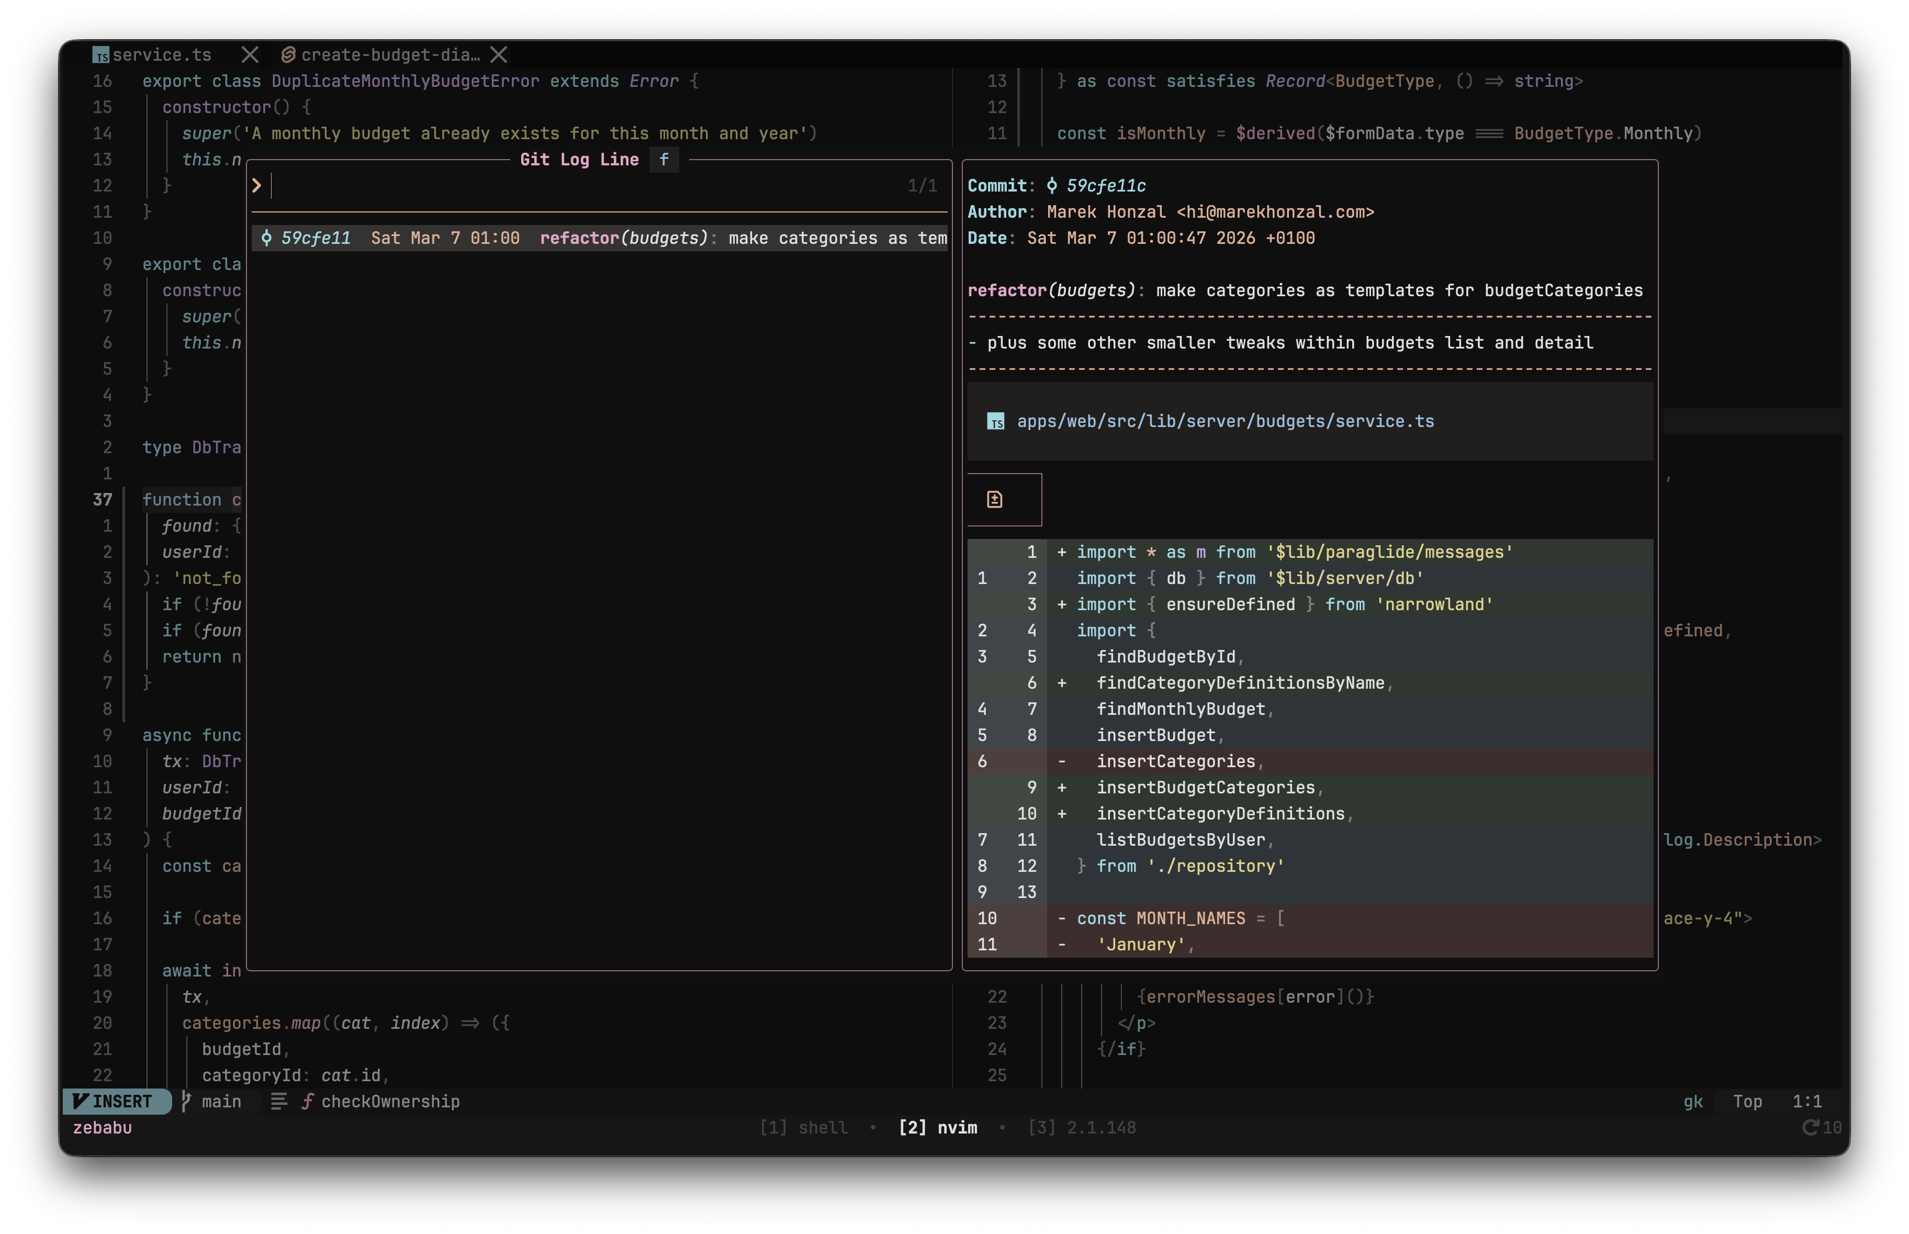Click the git branch icon before main
Image resolution: width=1909 pixels, height=1234 pixels.
pos(186,1102)
